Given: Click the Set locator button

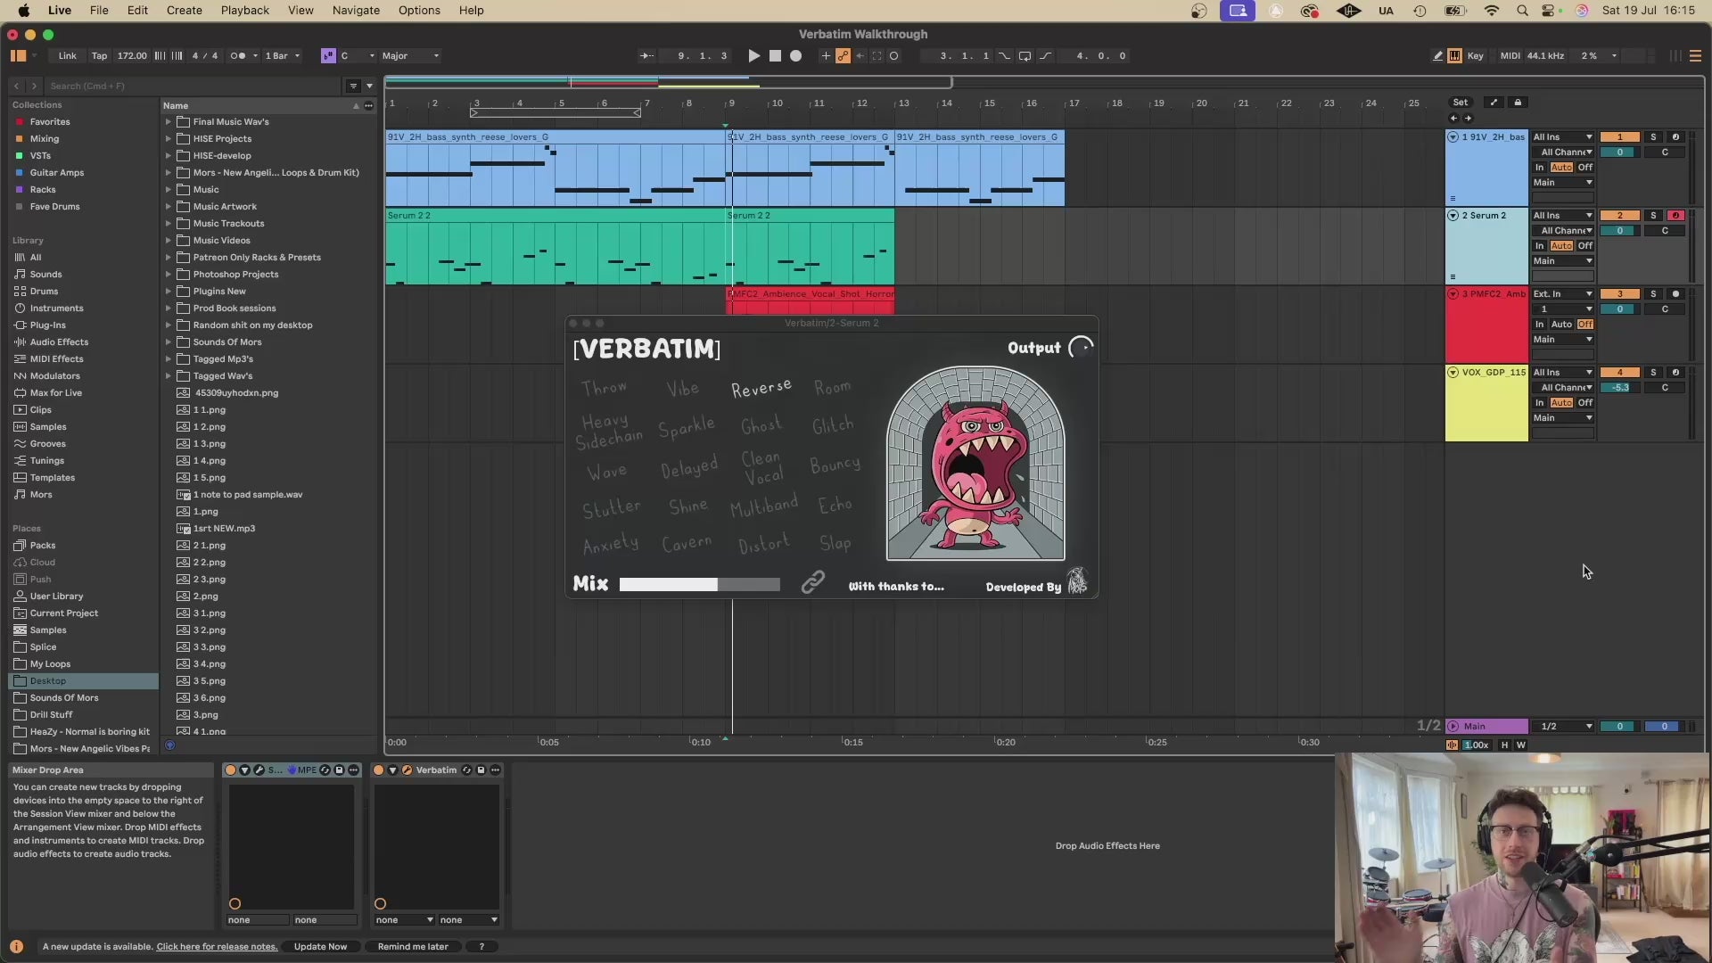Looking at the screenshot, I should [1461, 103].
